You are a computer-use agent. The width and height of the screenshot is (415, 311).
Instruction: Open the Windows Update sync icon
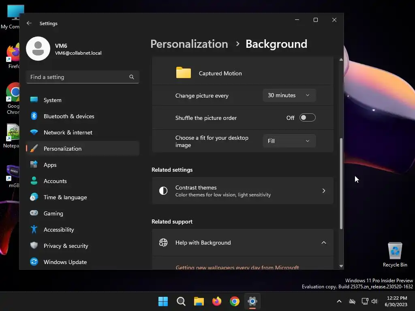click(34, 262)
